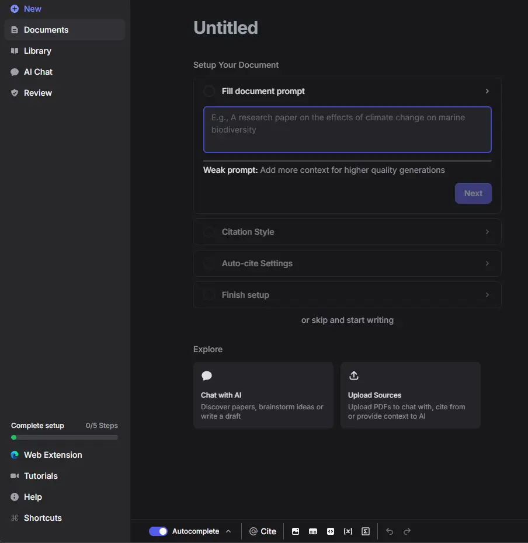Click 'or skip and start writing'

coord(347,320)
